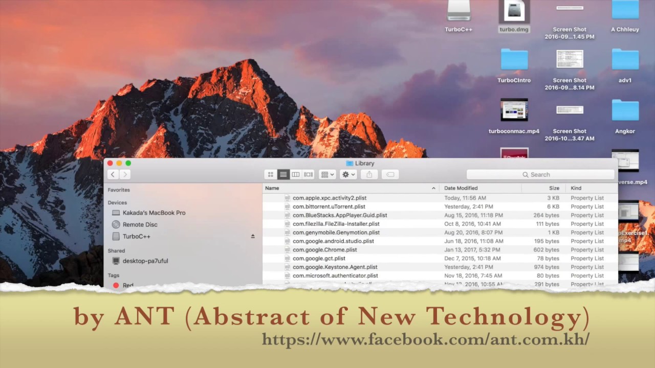Open the Action gear menu
Screen dimensions: 655x368
[x=348, y=174]
